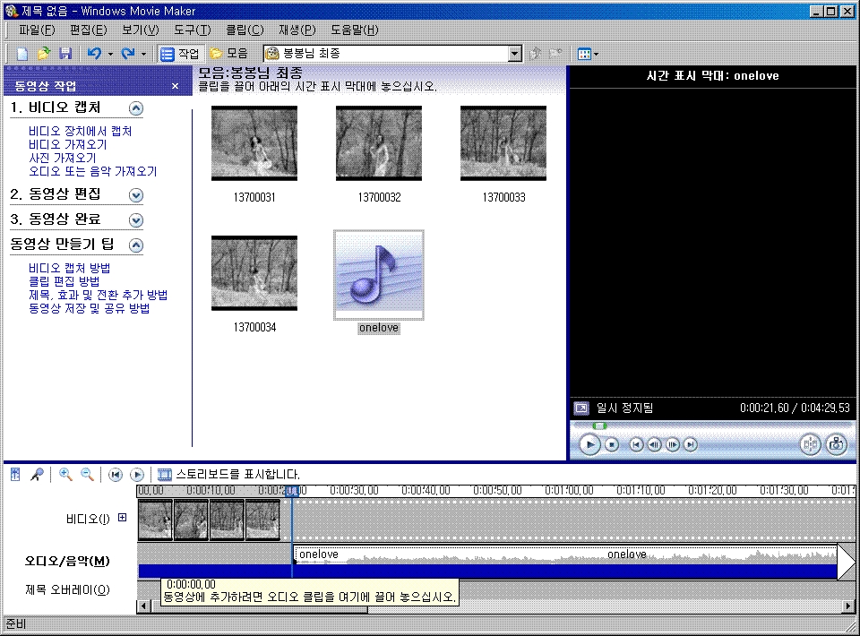Click the 사진 가져오기 link

[63, 158]
